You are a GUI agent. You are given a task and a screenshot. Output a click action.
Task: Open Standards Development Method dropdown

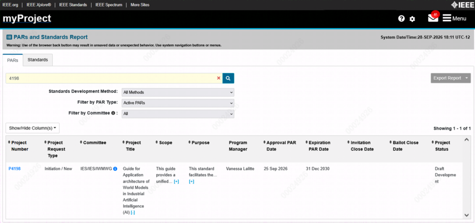tap(178, 92)
